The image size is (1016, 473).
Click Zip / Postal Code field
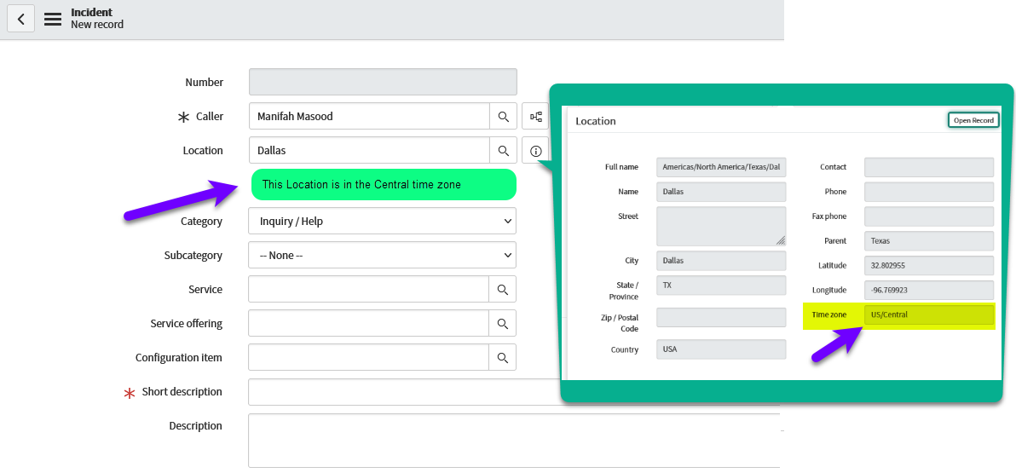coord(721,318)
